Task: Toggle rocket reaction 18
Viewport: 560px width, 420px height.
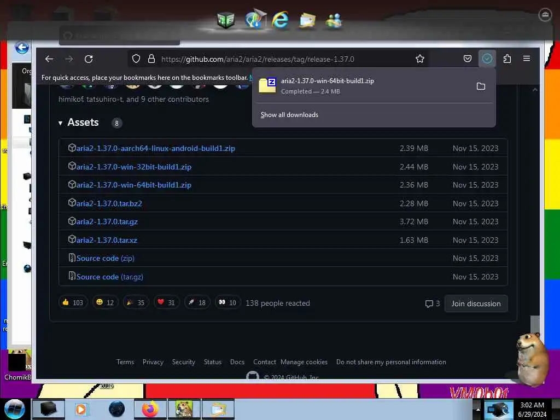Action: point(197,303)
